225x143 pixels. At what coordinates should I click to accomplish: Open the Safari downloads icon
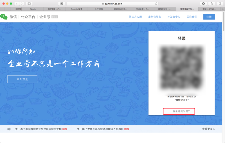(203, 4)
